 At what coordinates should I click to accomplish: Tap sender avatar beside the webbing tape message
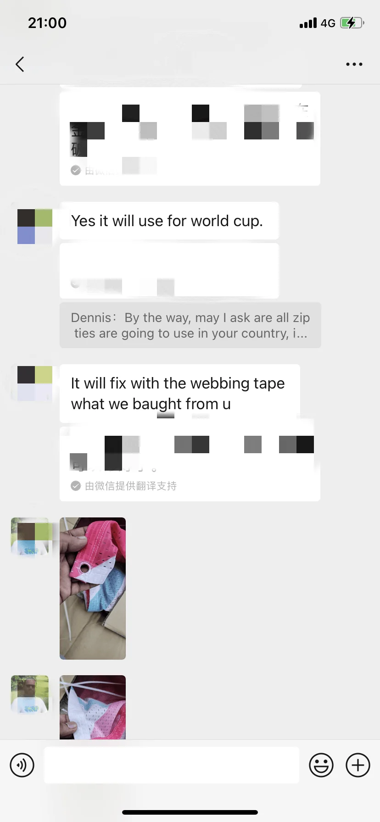coord(35,383)
